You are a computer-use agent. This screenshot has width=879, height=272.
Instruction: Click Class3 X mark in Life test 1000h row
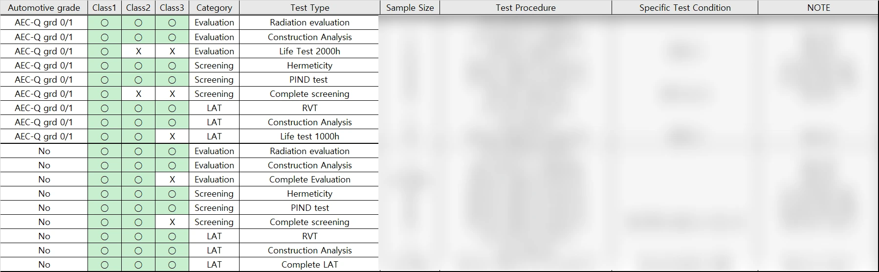pyautogui.click(x=172, y=136)
